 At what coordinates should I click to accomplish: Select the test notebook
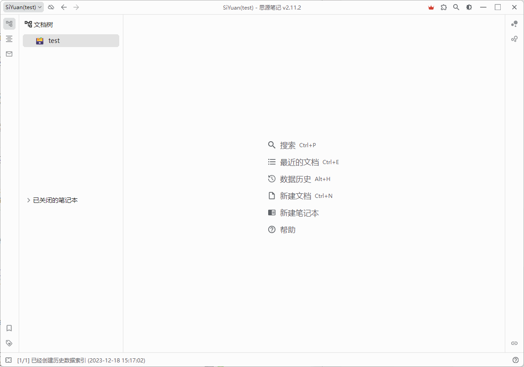[x=54, y=40]
